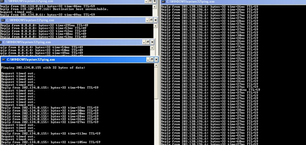Screen dimensions: 306x145
Task: Open the system menu icon of the 8.8.8.8 ping window
Action: coord(3,20)
